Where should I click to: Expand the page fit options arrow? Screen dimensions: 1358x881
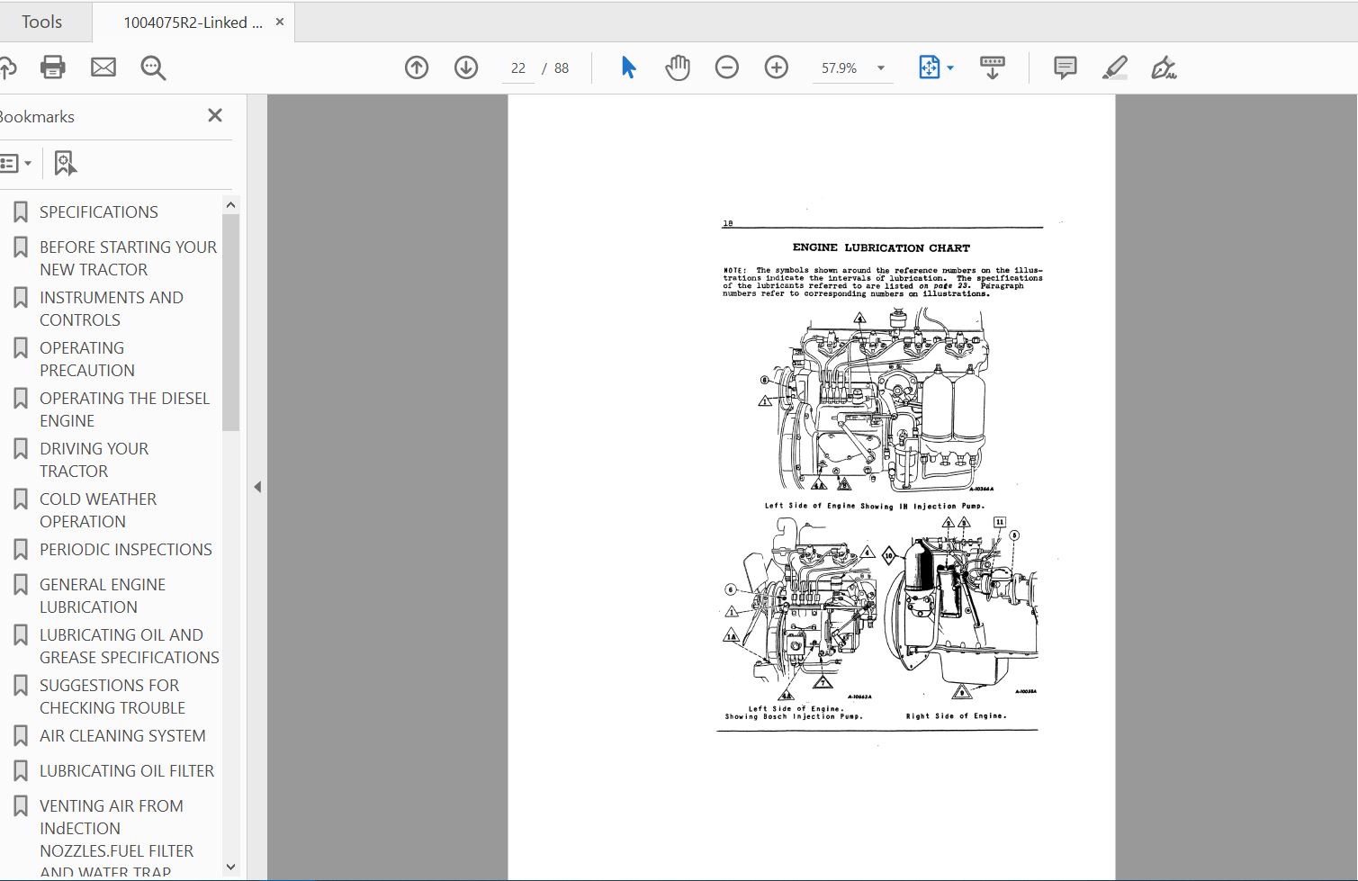(950, 68)
